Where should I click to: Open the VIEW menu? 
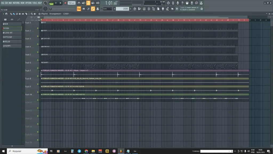pyautogui.click(x=22, y=3)
